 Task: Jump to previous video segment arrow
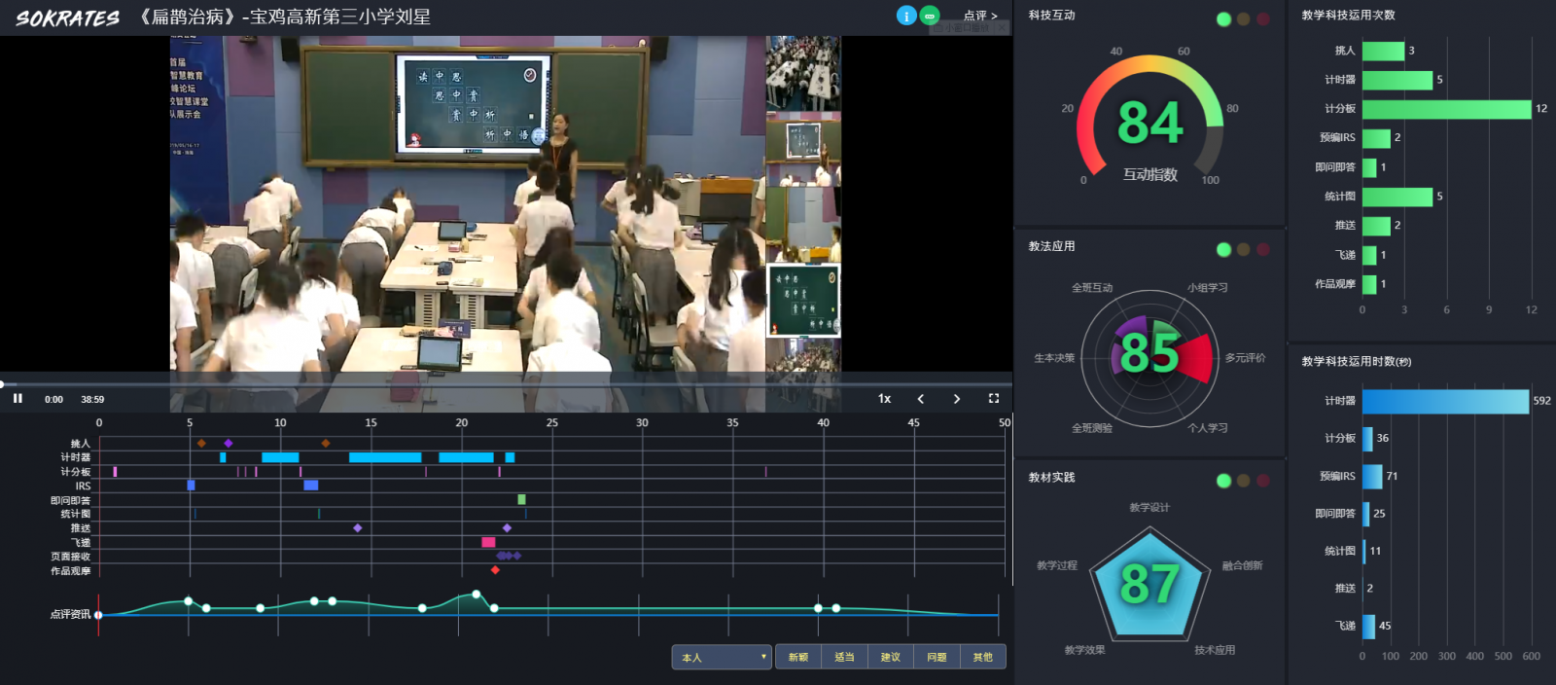(x=921, y=399)
